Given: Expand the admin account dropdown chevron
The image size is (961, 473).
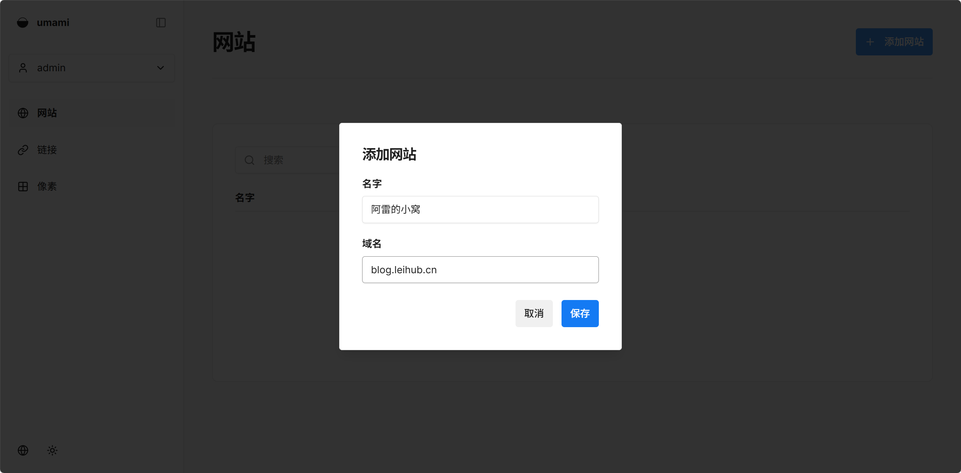Looking at the screenshot, I should coord(161,68).
